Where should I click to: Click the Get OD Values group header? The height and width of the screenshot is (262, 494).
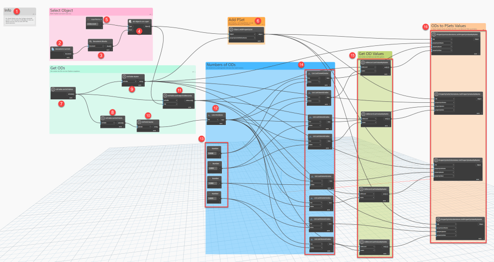pyautogui.click(x=371, y=54)
